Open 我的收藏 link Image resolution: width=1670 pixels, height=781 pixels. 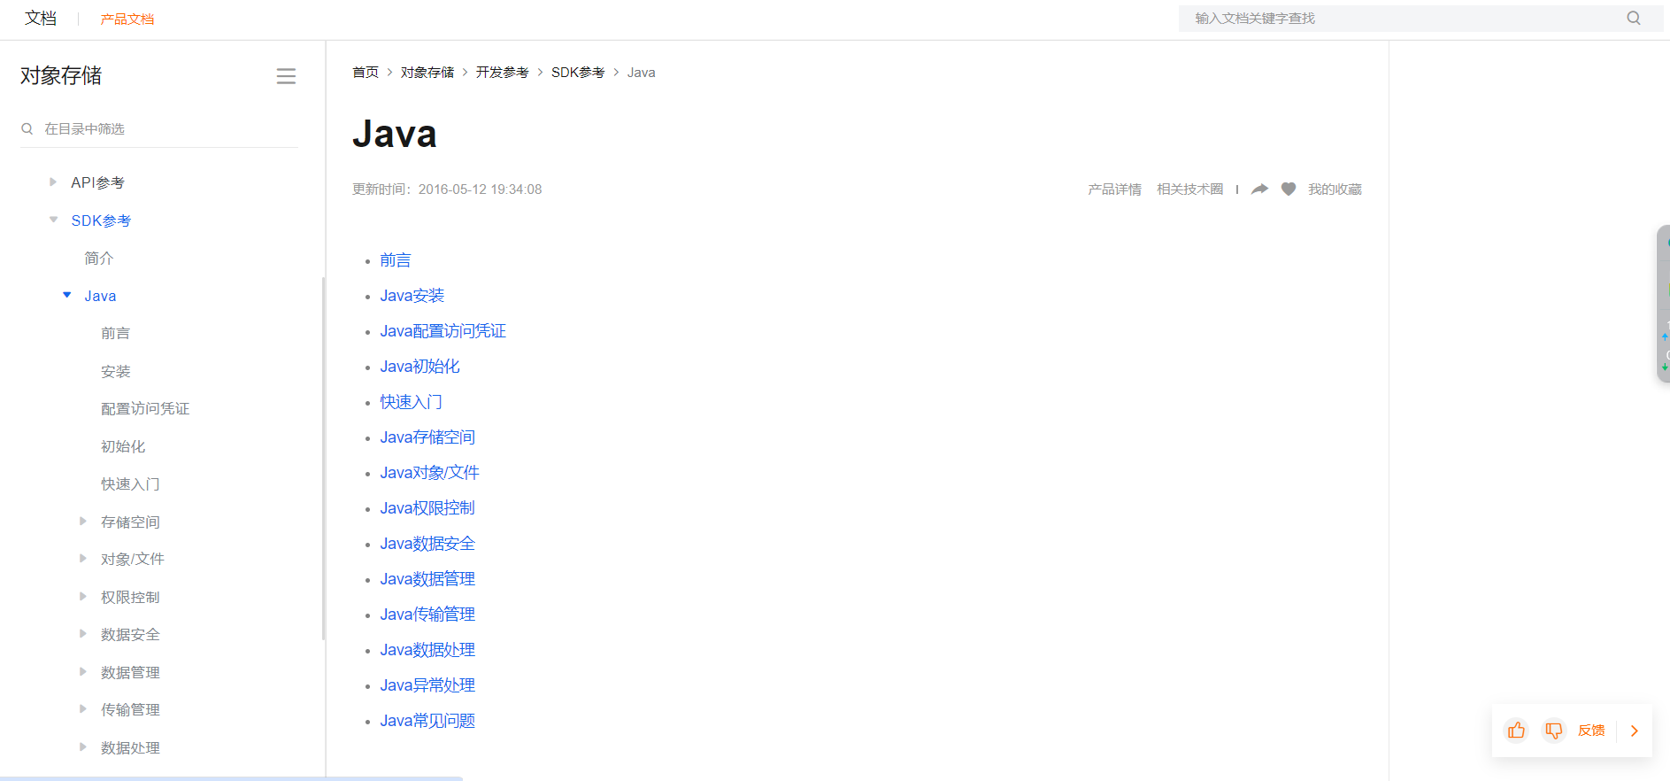[x=1335, y=189]
